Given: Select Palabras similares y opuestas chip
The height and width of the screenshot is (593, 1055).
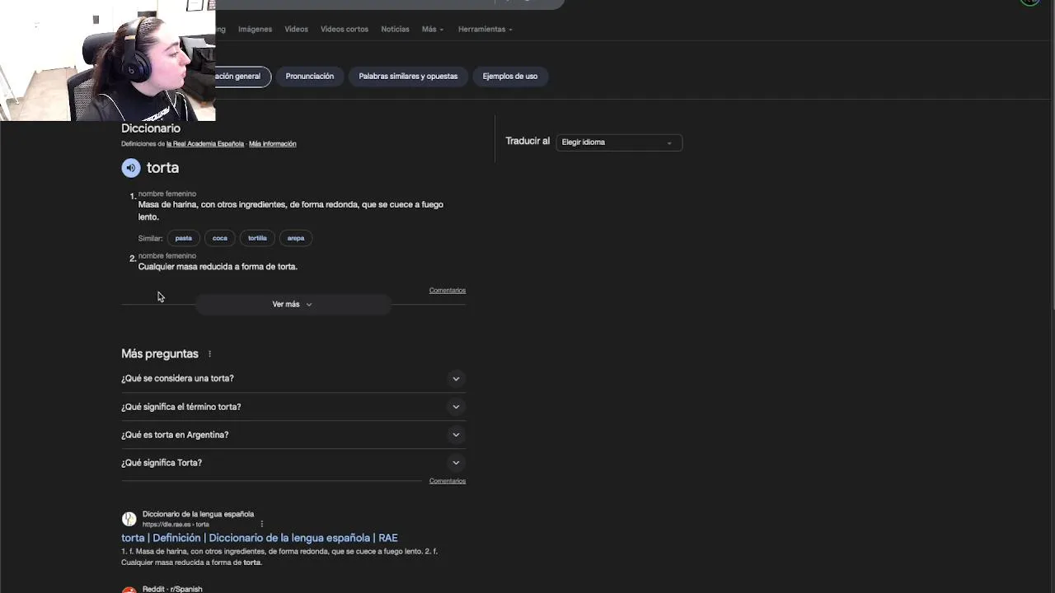Looking at the screenshot, I should tap(408, 77).
